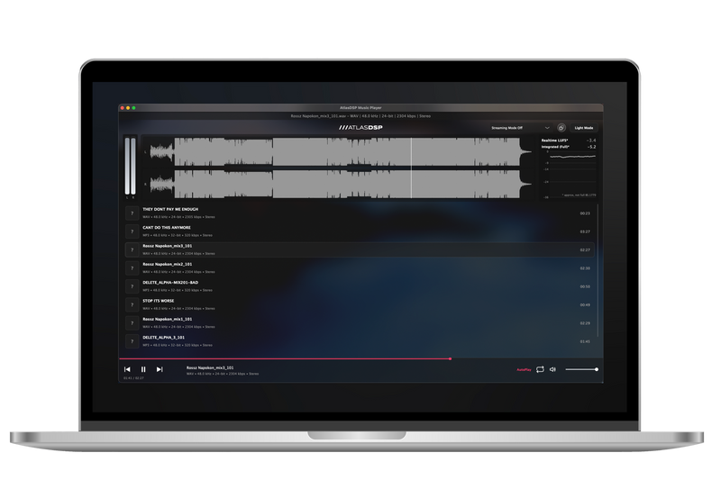Click the stereo L R level meter
The image size is (721, 480).
(x=131, y=167)
